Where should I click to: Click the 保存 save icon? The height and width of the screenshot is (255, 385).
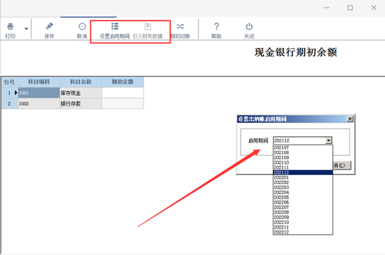tap(49, 26)
